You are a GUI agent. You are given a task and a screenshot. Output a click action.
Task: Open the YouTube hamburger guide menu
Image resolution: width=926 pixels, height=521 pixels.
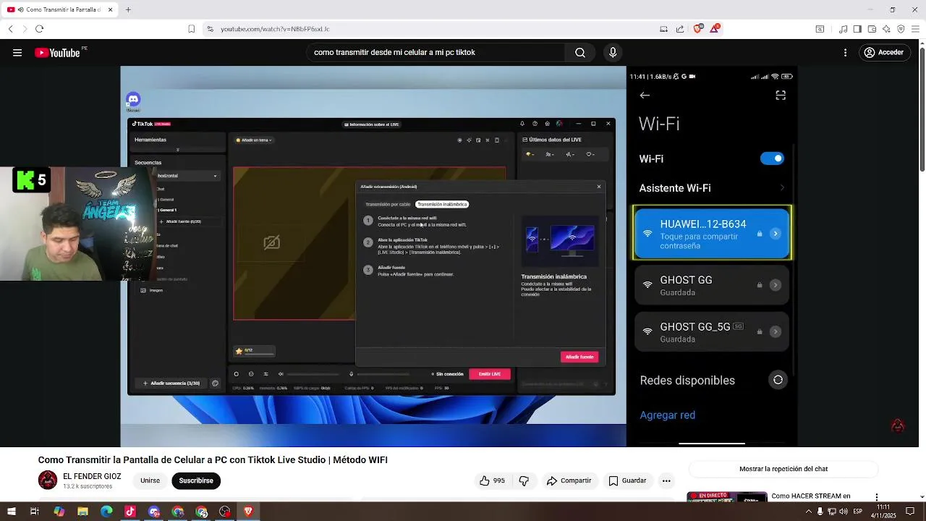pos(17,53)
